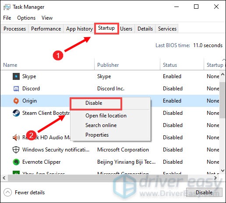
Task: Click the Disable button at bottom right
Action: (x=204, y=193)
